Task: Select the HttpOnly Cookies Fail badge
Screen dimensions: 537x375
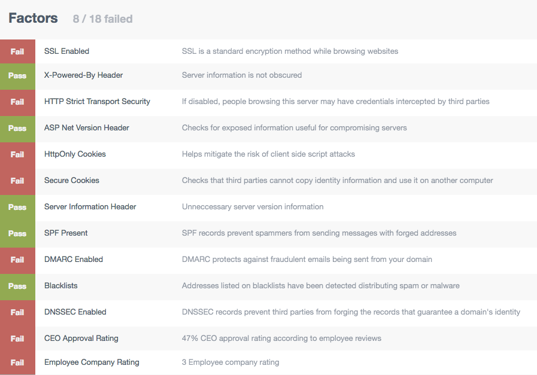Action: click(x=17, y=154)
